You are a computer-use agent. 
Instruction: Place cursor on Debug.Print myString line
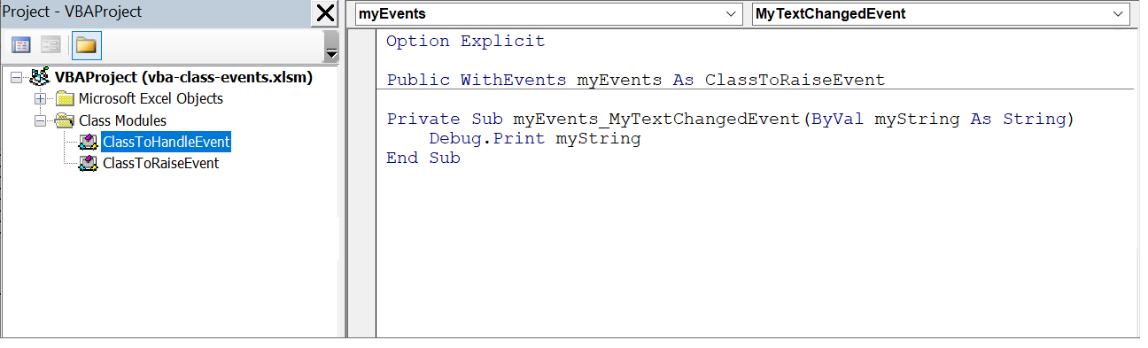pyautogui.click(x=535, y=139)
